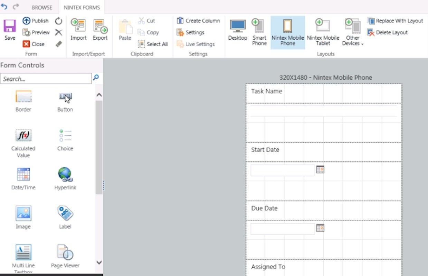Select the Nintex Mobile Phone layout
The height and width of the screenshot is (276, 428).
click(x=288, y=32)
